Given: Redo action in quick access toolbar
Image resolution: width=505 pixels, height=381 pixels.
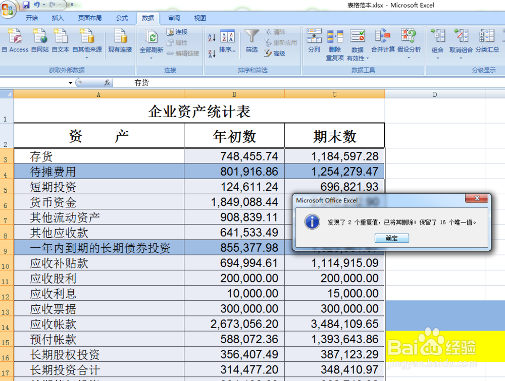Looking at the screenshot, I should (53, 5).
